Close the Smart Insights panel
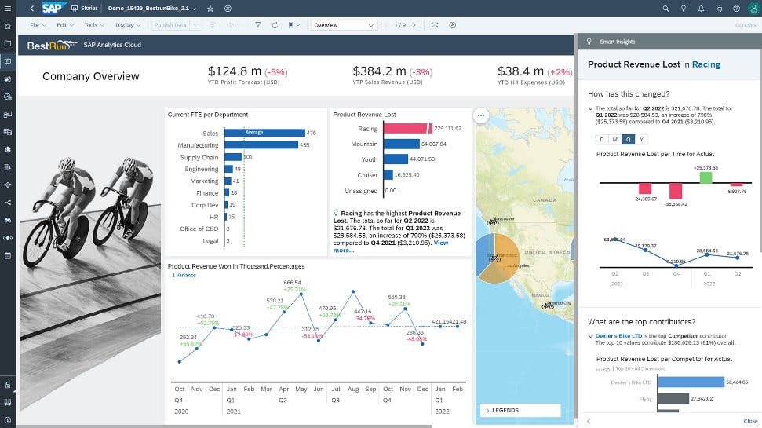 coord(750,421)
